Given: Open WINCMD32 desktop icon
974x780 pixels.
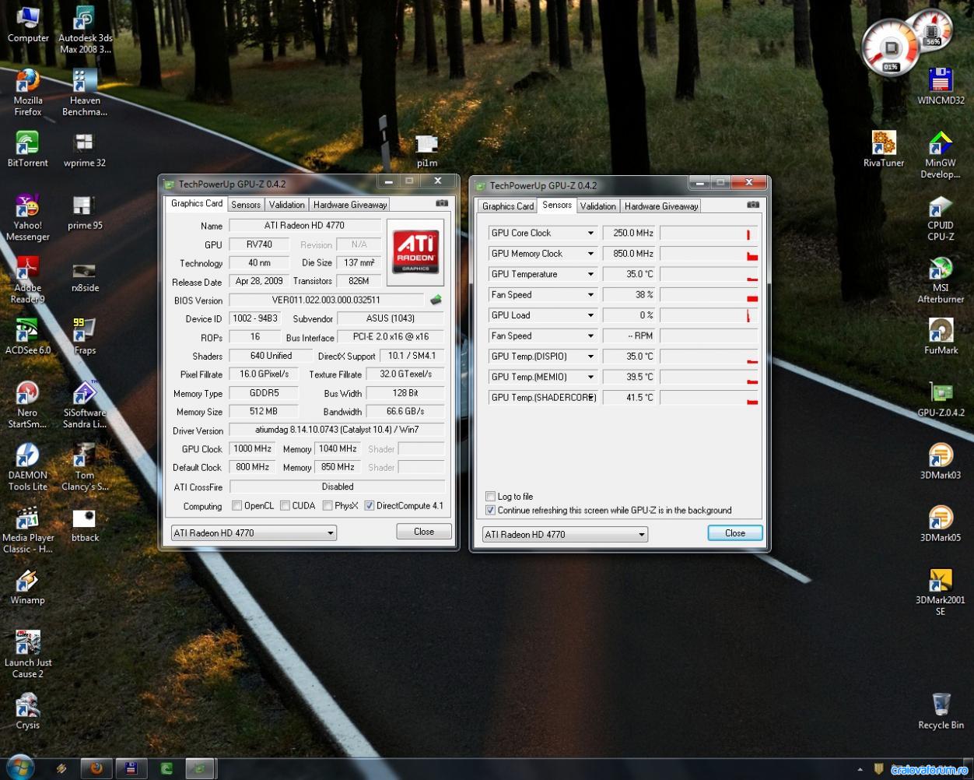Looking at the screenshot, I should (941, 86).
